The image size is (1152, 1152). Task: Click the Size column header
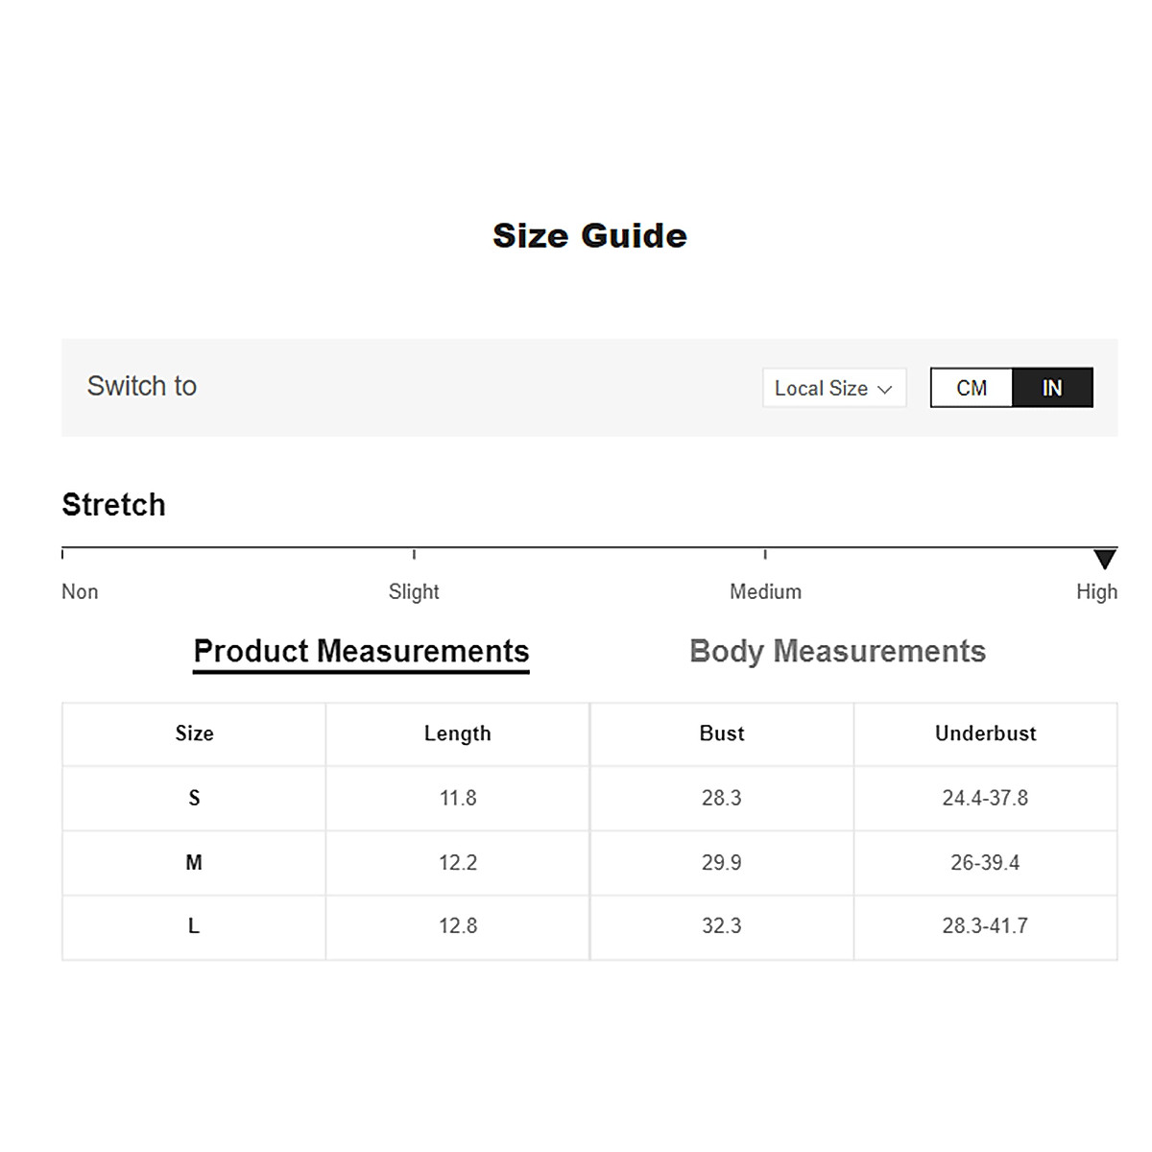(194, 733)
